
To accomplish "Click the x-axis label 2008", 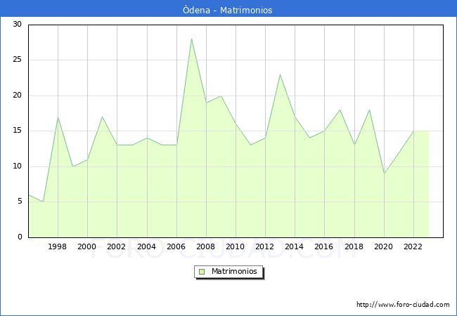I will point(206,246).
